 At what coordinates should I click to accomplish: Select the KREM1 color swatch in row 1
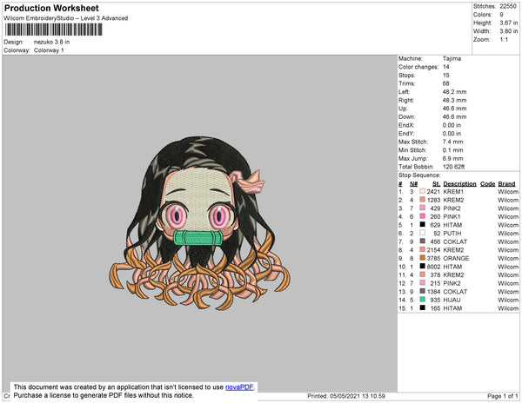[x=423, y=191]
